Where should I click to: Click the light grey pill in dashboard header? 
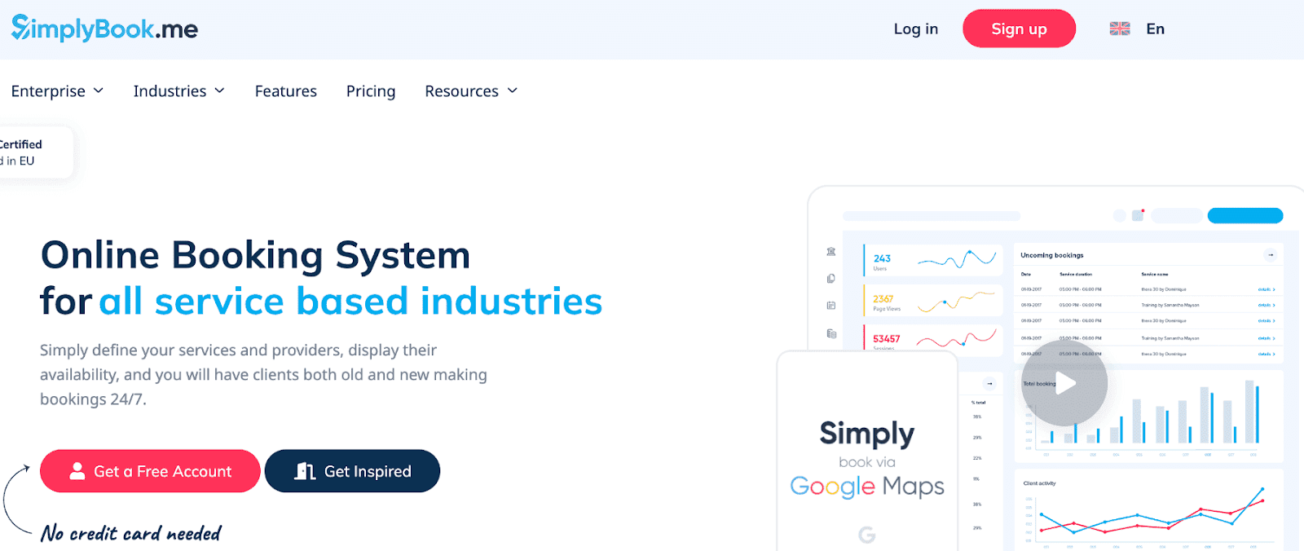pos(1177,216)
